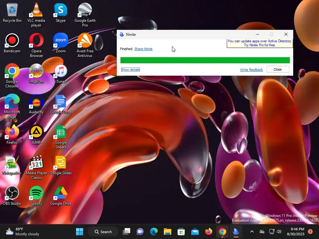The height and width of the screenshot is (239, 319).
Task: Click the Ninite taskbar icon
Action: point(236,232)
